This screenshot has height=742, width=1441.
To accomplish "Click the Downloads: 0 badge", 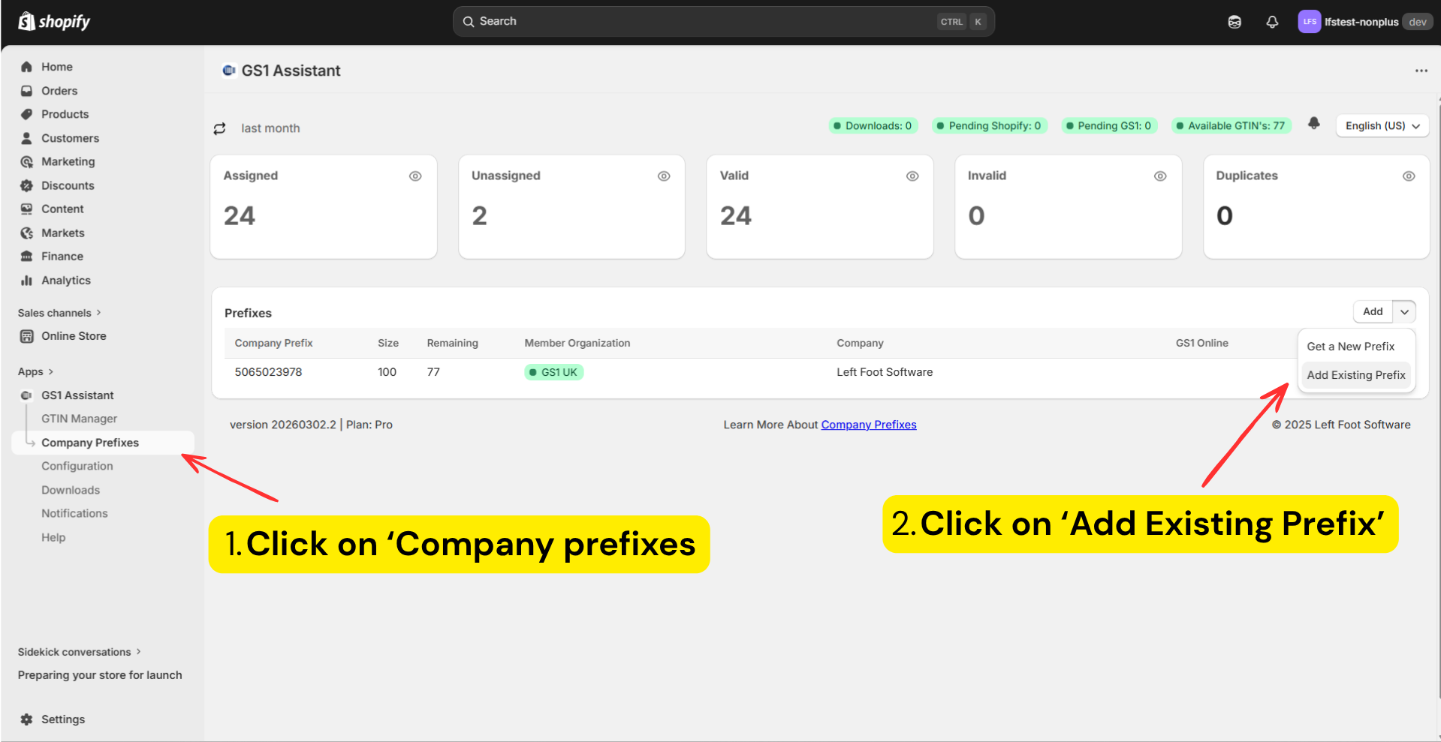I will coord(873,126).
